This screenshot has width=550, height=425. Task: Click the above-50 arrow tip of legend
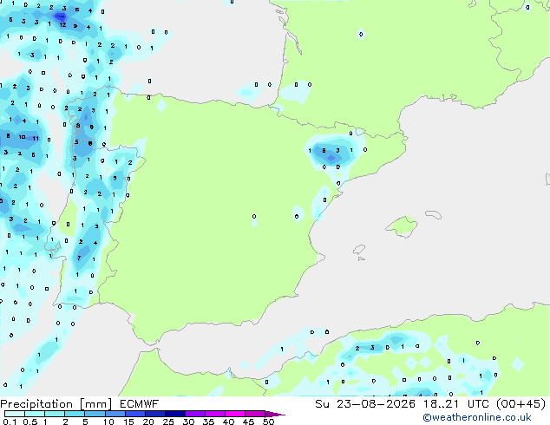[275, 414]
